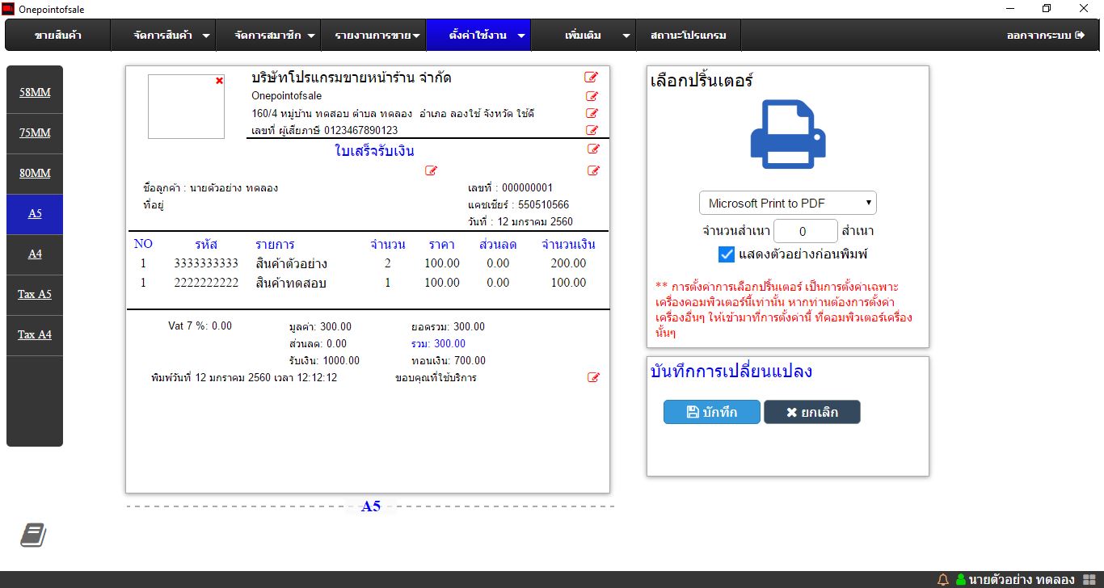
Task: Click the large blue printer icon
Action: tap(787, 134)
